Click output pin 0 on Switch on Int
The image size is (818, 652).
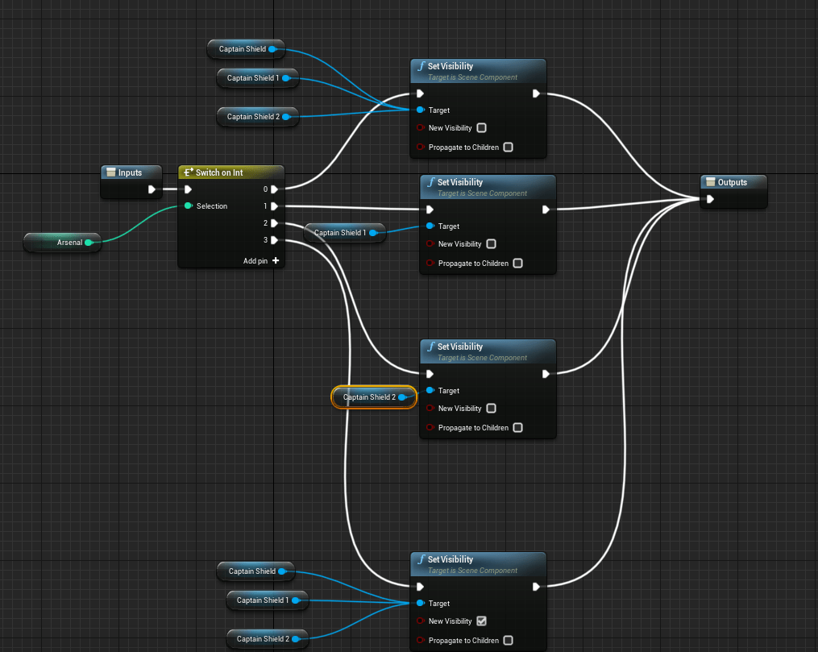(274, 189)
